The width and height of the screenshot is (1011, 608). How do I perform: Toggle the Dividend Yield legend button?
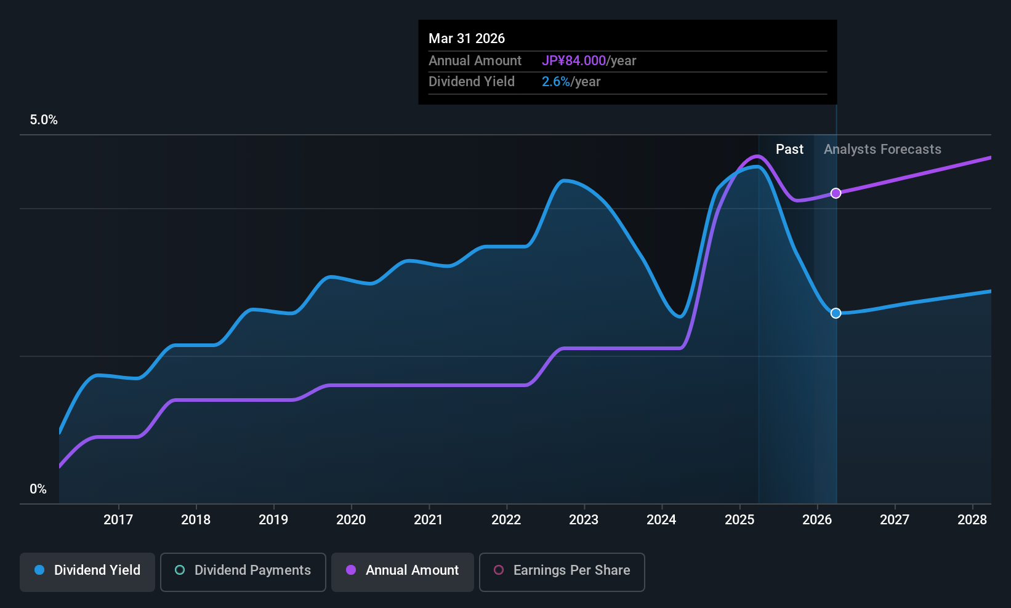pos(87,572)
